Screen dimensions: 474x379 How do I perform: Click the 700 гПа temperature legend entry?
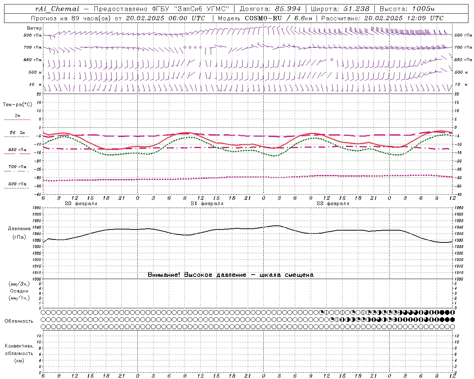(17, 167)
